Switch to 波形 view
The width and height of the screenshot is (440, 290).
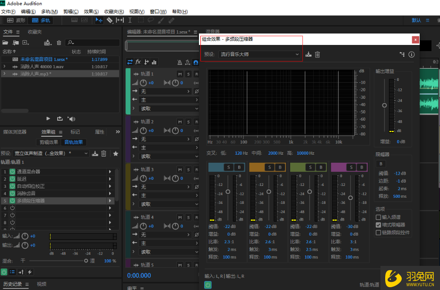click(16, 20)
